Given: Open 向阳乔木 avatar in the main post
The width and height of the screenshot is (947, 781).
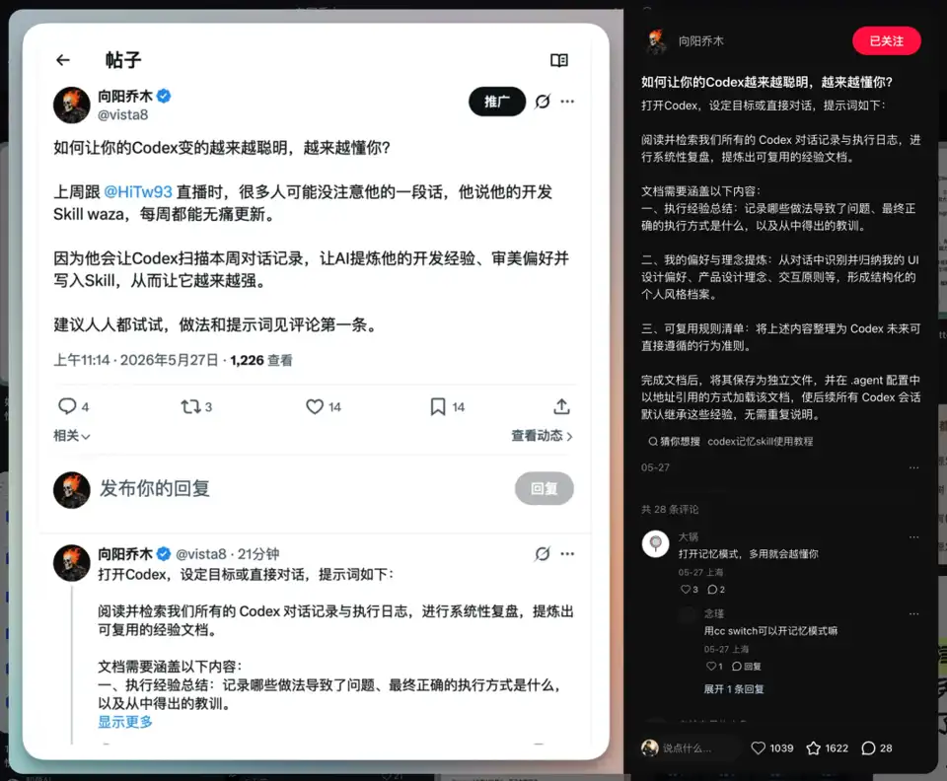Looking at the screenshot, I should pos(71,105).
